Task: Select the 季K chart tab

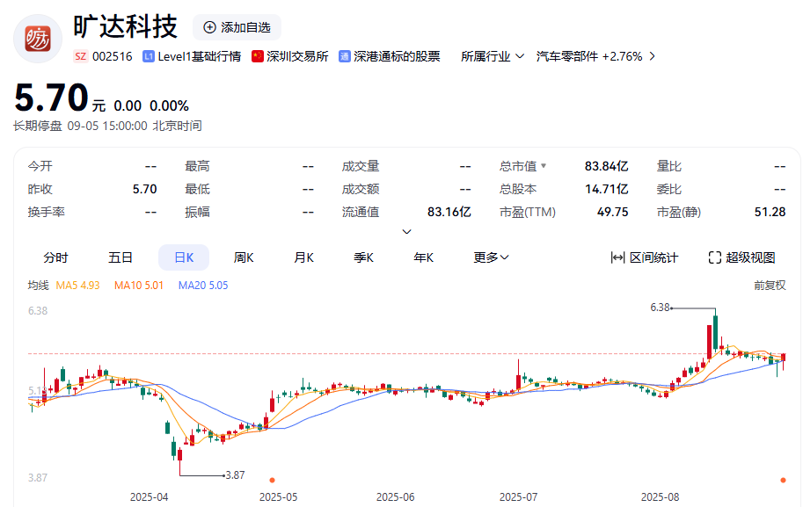Action: [x=363, y=257]
